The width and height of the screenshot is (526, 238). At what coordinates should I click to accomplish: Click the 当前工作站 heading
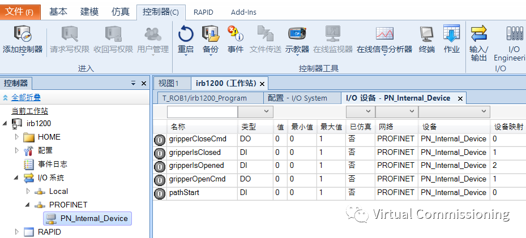pos(30,111)
